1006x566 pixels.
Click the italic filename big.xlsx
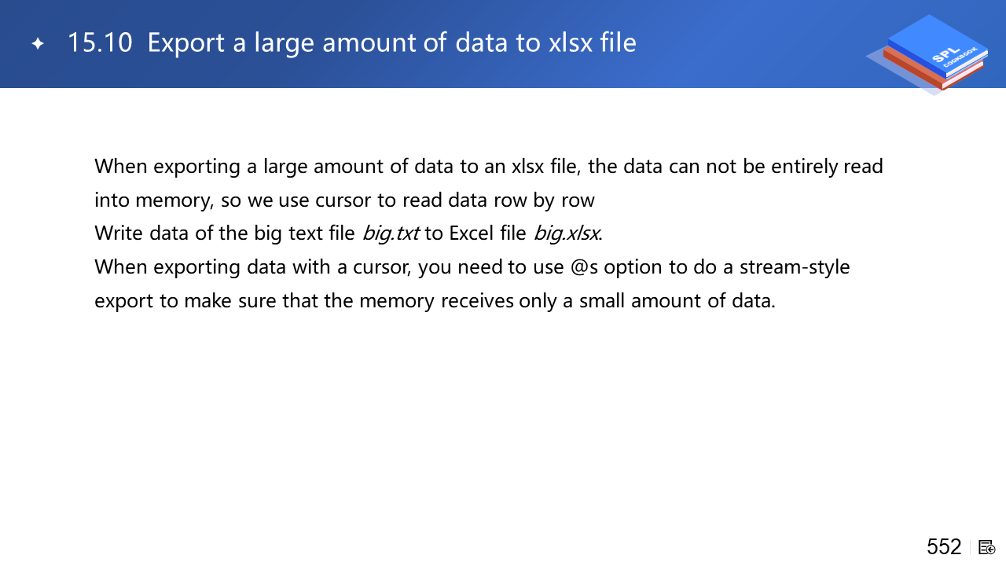pos(567,233)
